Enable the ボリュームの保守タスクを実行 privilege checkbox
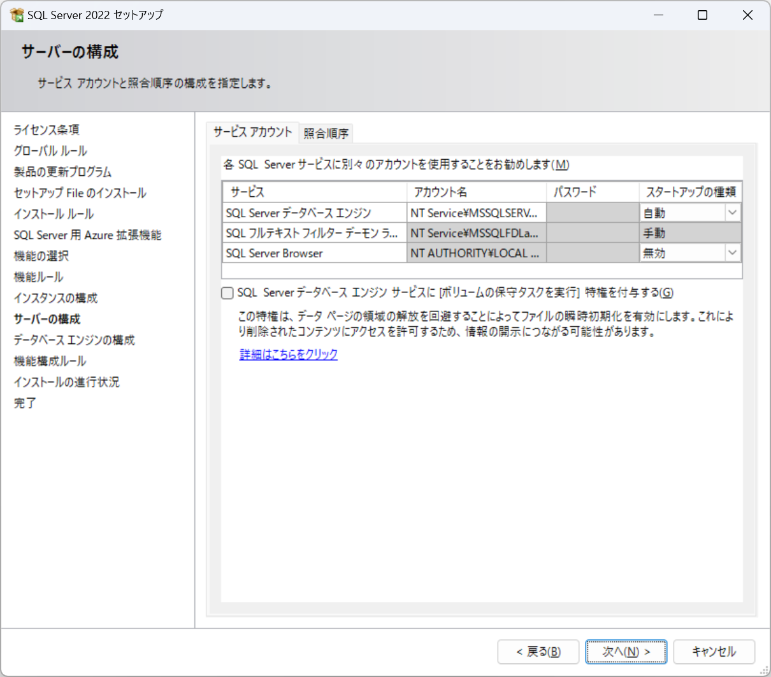The height and width of the screenshot is (677, 771). [x=227, y=293]
